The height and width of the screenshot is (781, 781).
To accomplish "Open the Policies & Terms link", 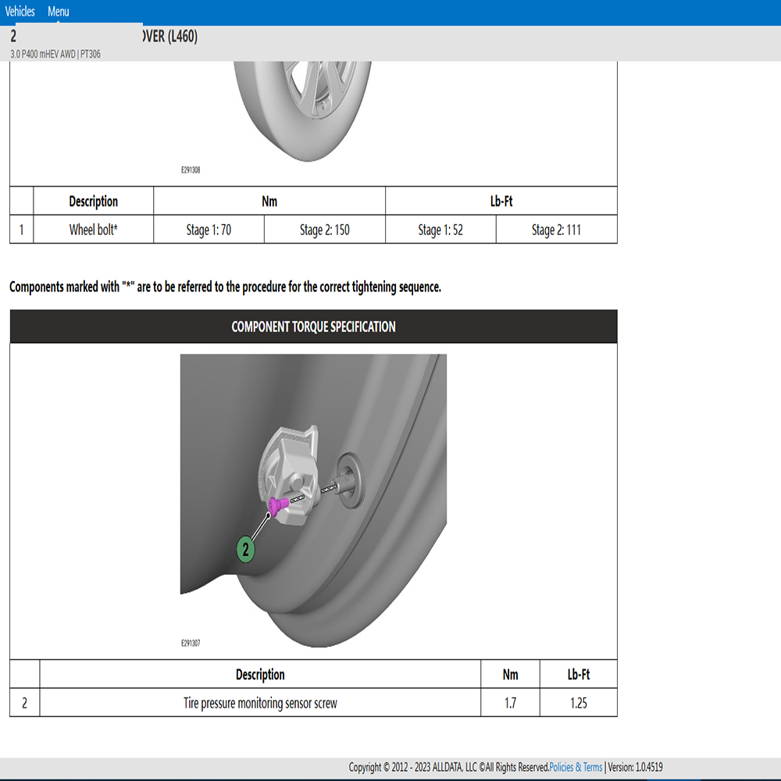I will [x=576, y=767].
